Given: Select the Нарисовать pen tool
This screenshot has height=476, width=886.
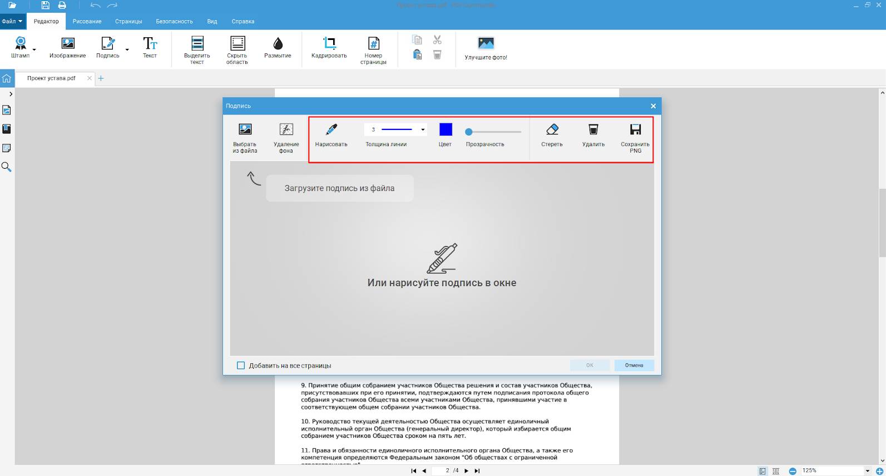Looking at the screenshot, I should (x=331, y=136).
